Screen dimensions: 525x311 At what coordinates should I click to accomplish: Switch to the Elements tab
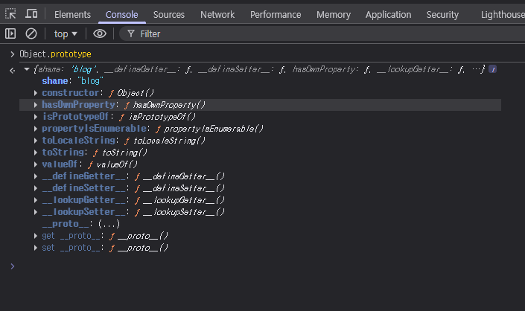(73, 14)
